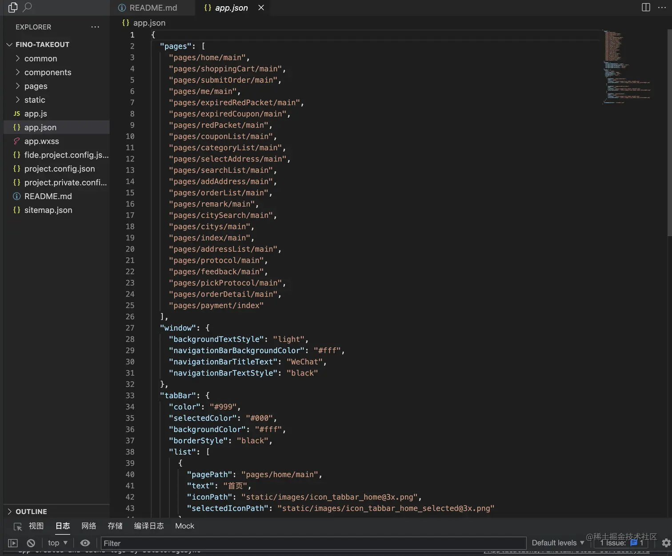Open README.md from the explorer tree
This screenshot has width=672, height=556.
click(56, 196)
